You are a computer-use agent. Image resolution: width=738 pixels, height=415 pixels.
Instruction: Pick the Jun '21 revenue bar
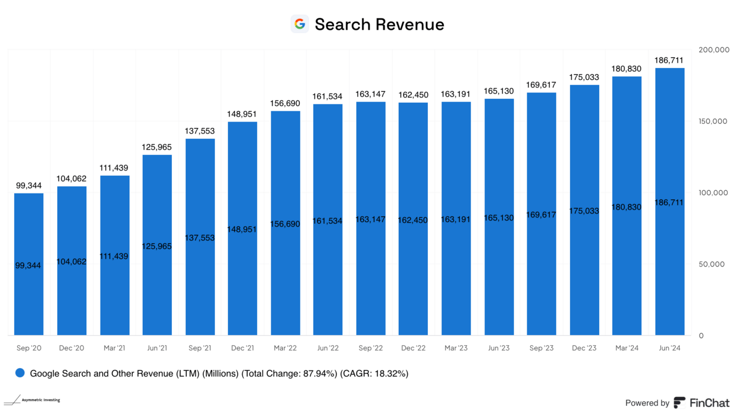[x=157, y=245]
